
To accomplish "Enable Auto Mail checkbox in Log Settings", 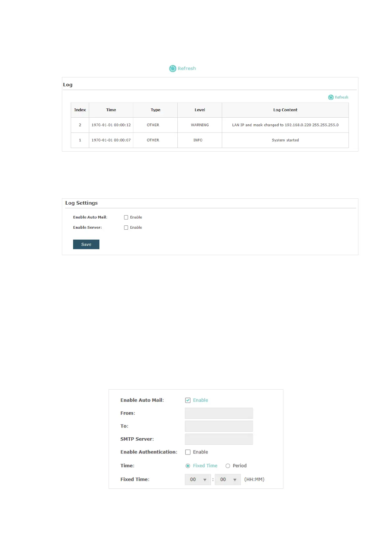I will pyautogui.click(x=126, y=217).
